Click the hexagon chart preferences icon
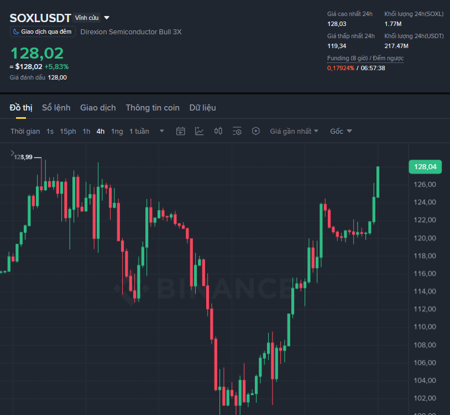450x415 pixels. [256, 131]
